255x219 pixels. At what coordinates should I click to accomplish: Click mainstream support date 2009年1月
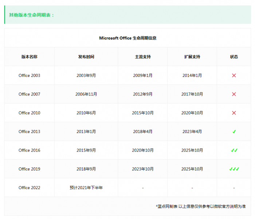click(x=143, y=75)
